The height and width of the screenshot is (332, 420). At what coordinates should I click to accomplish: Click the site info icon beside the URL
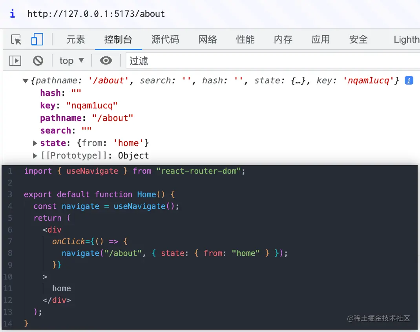(x=12, y=13)
